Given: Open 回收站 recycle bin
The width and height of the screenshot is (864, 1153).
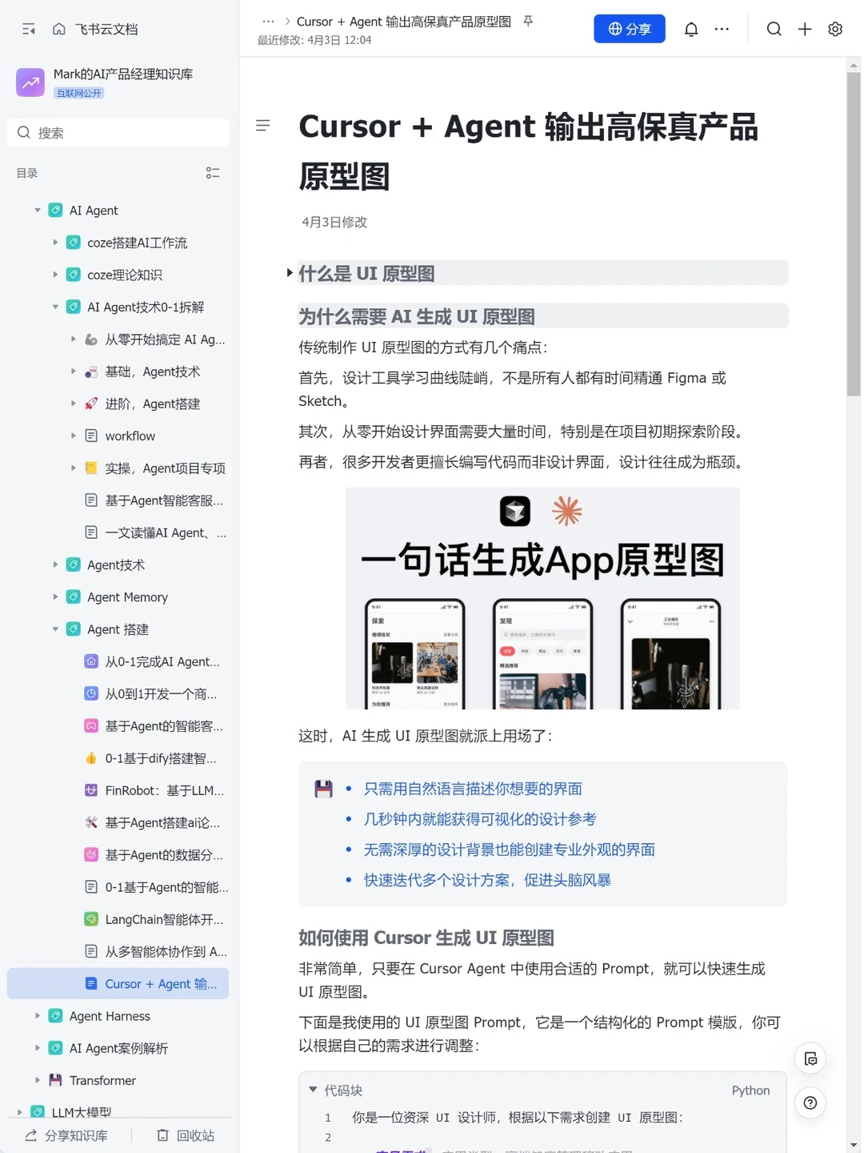Looking at the screenshot, I should 186,1135.
